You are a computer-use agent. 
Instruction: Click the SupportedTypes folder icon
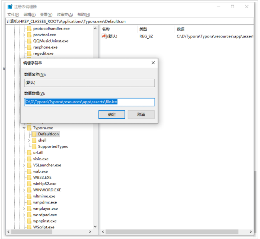[34, 146]
